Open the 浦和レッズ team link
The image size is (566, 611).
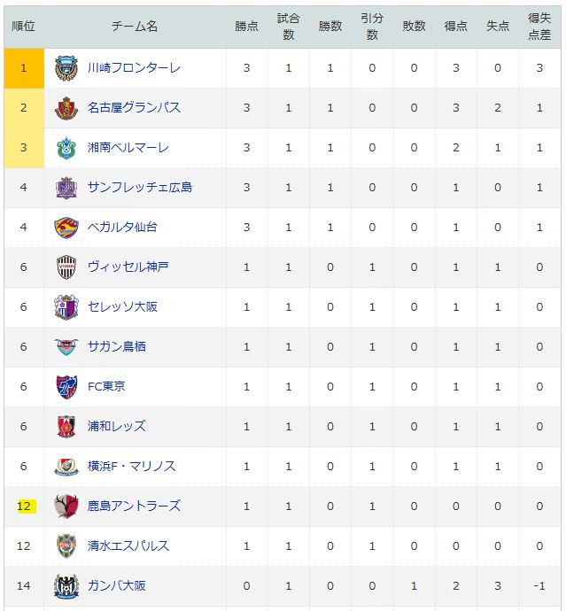tap(117, 426)
